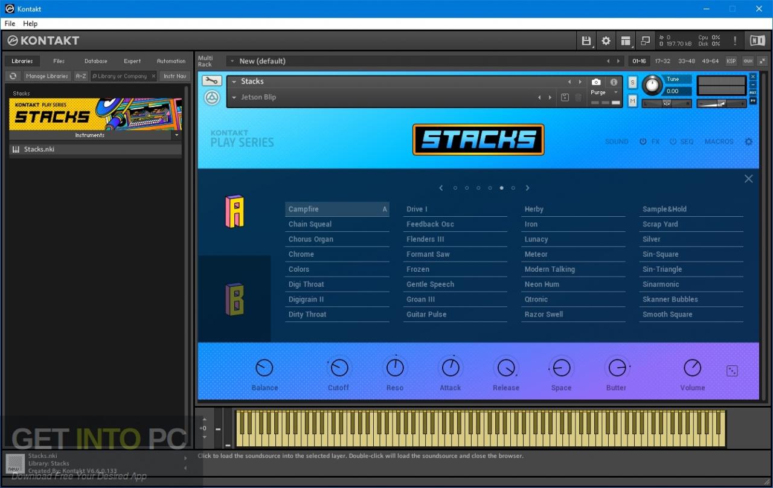Image resolution: width=773 pixels, height=488 pixels.
Task: Show rack page 17-32
Action: coord(662,61)
